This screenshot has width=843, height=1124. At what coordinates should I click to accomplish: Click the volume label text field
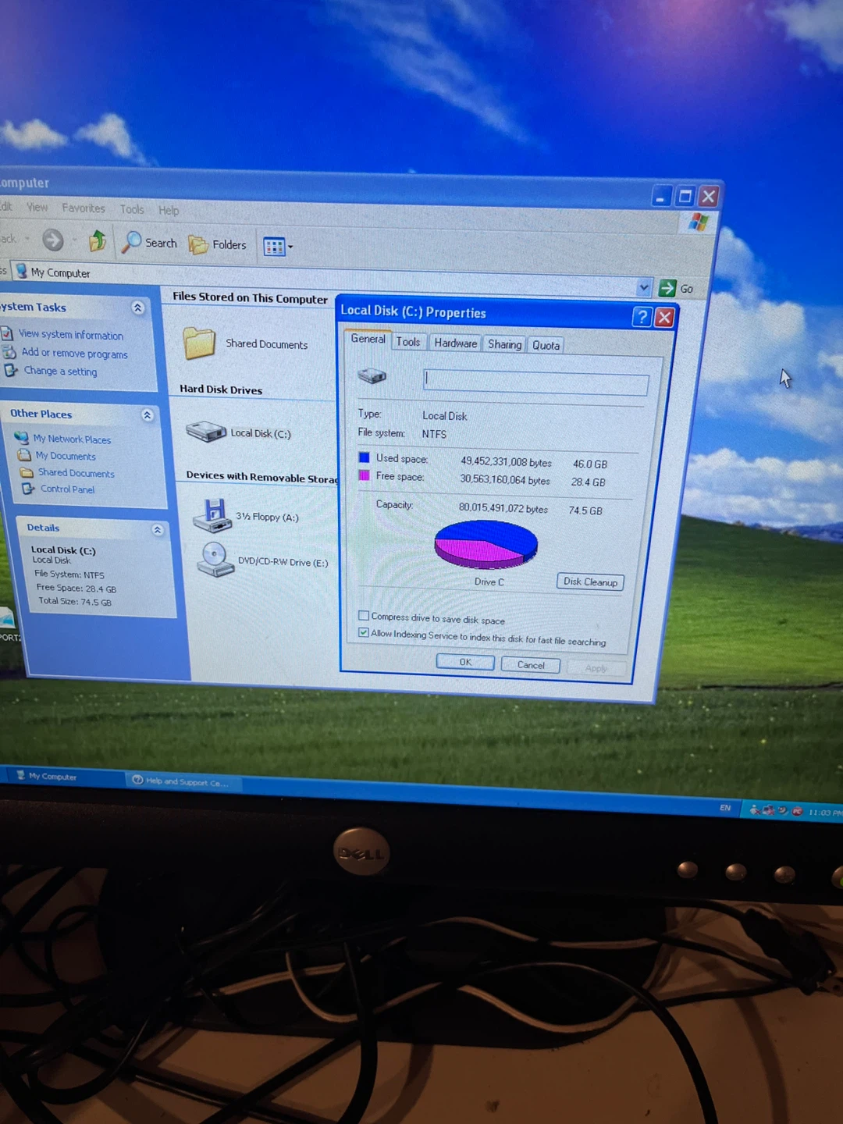point(535,382)
